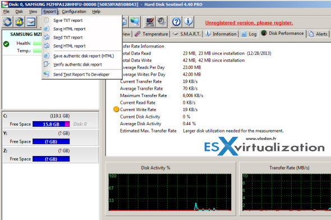Click the globe and monitor network toolbar icon
The image size is (331, 220).
coord(135,22)
